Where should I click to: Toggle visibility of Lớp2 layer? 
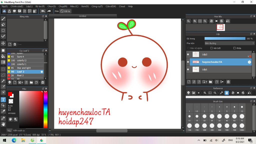tap(188, 54)
